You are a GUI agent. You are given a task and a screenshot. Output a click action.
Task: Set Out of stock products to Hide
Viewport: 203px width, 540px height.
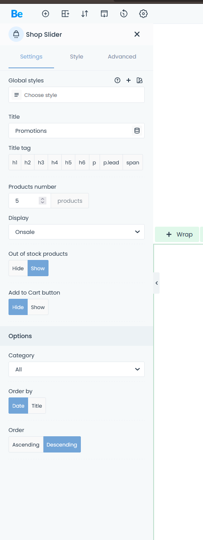tap(18, 268)
